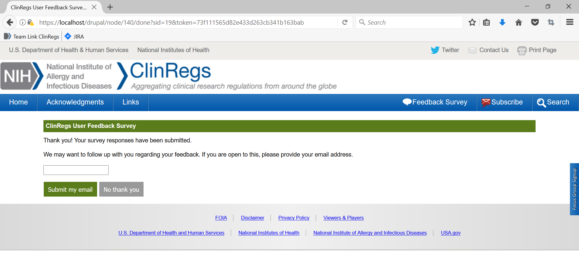Open the Viewers & Players footer link
579x258 pixels.
coord(343,218)
